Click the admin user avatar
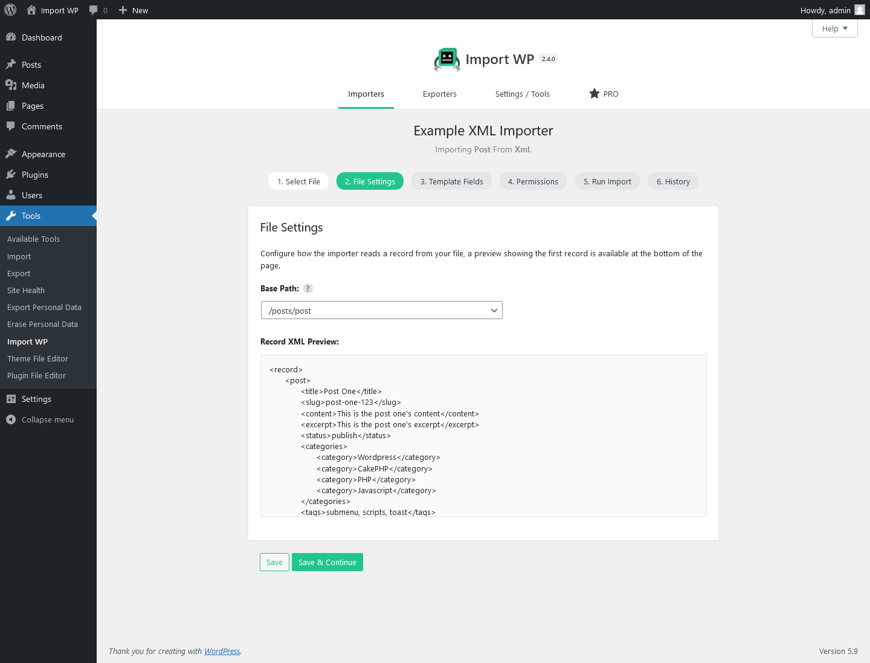 [x=859, y=10]
